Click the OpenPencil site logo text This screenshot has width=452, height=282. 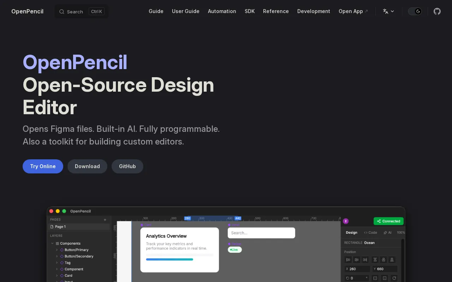(27, 11)
